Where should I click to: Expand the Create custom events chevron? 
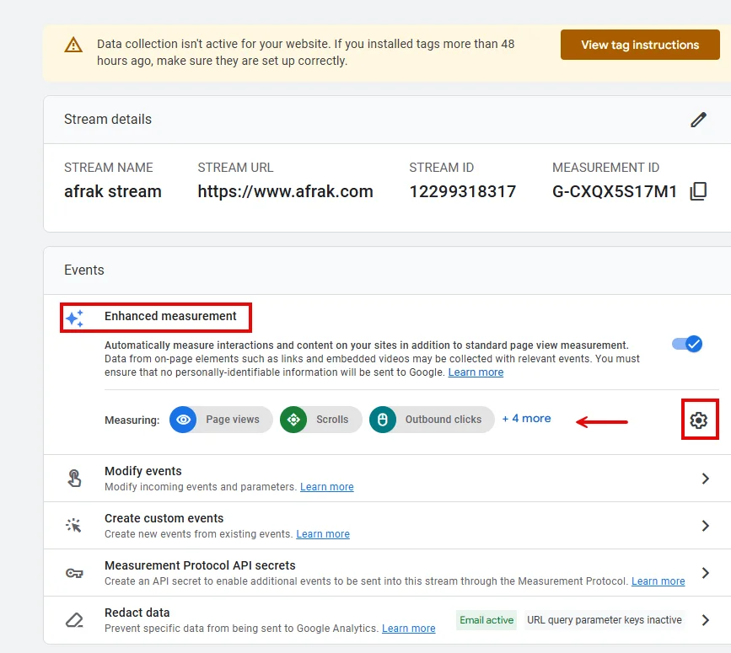(706, 526)
